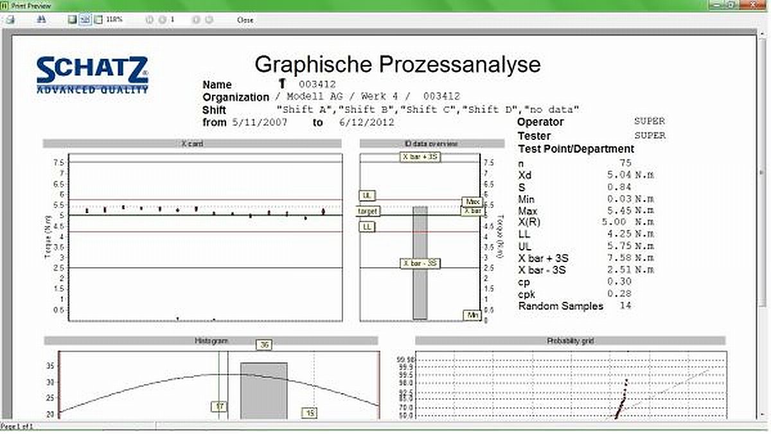
Task: Select the two-page view icon
Action: [x=98, y=20]
